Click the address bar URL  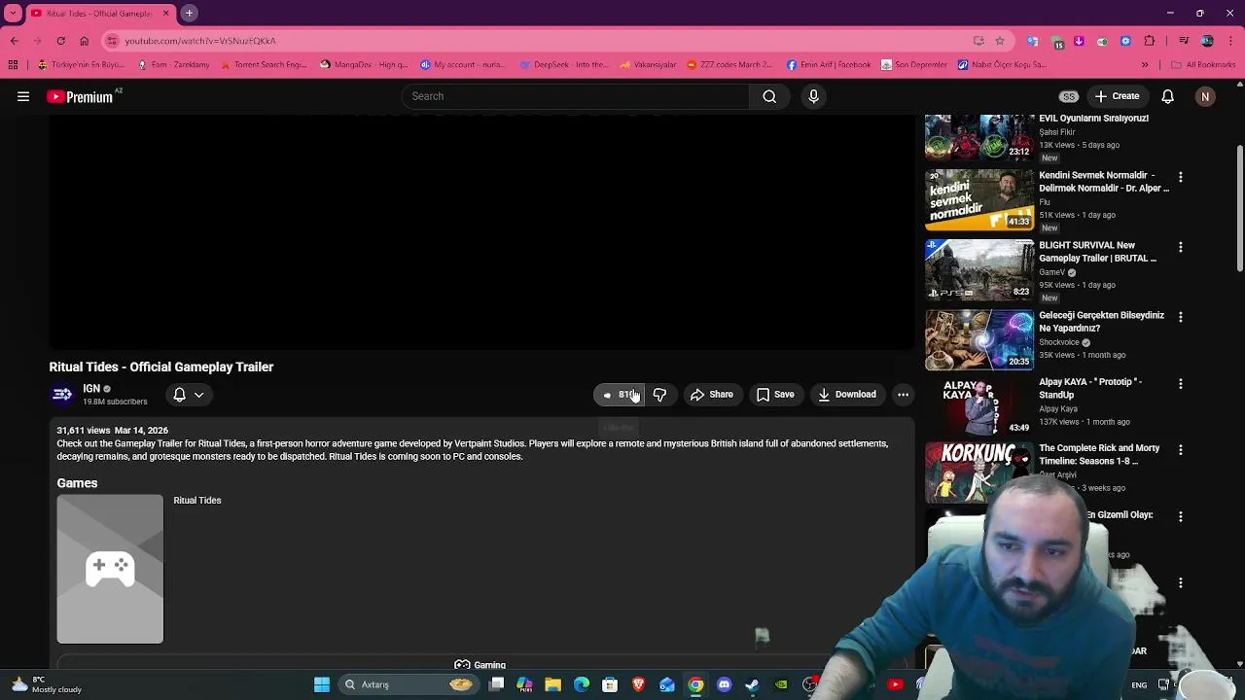pos(200,41)
